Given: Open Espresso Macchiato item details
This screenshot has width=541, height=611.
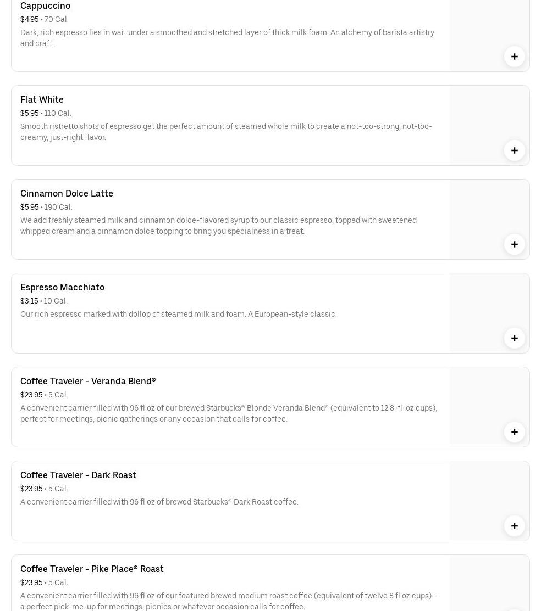Looking at the screenshot, I should coord(62,287).
